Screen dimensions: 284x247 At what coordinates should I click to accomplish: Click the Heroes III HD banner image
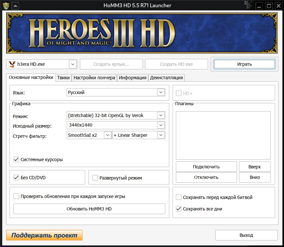[x=142, y=33]
